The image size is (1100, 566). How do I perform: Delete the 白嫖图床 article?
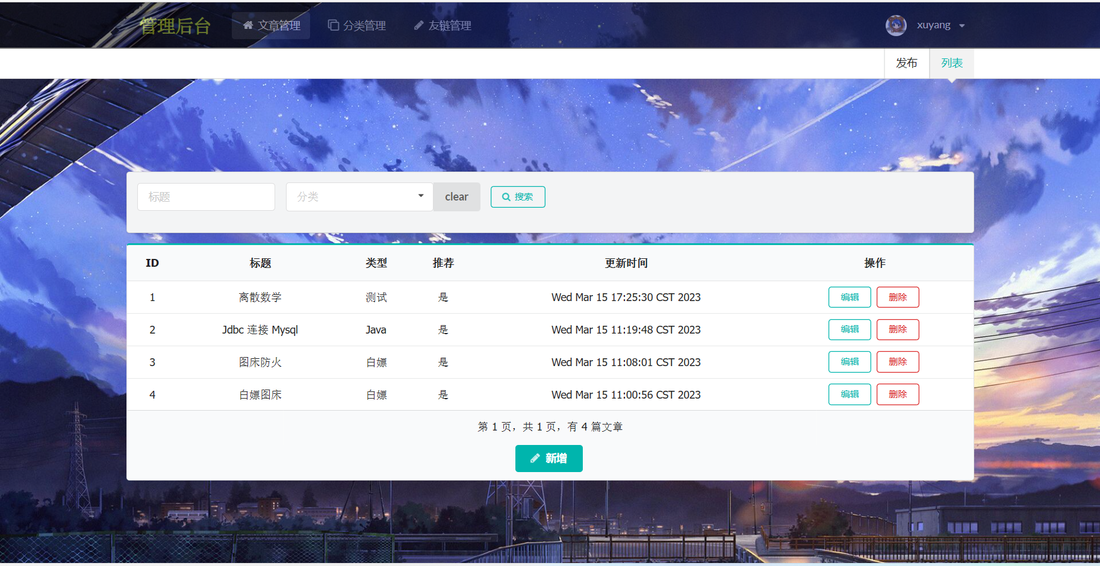pos(897,394)
